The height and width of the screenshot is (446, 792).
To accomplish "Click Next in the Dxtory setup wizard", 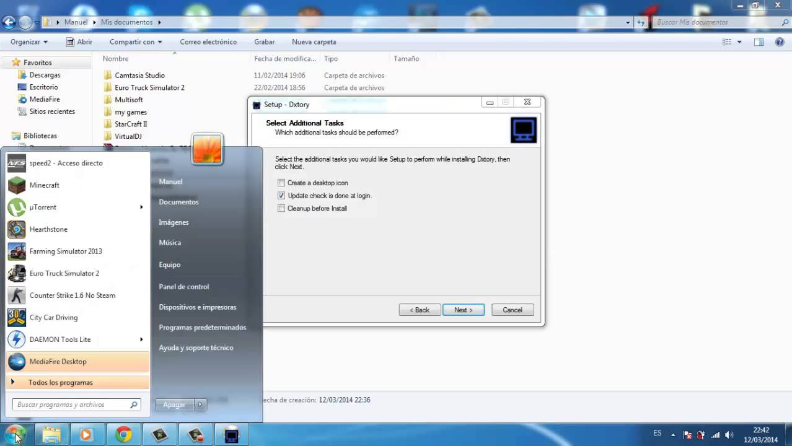I will coord(464,310).
